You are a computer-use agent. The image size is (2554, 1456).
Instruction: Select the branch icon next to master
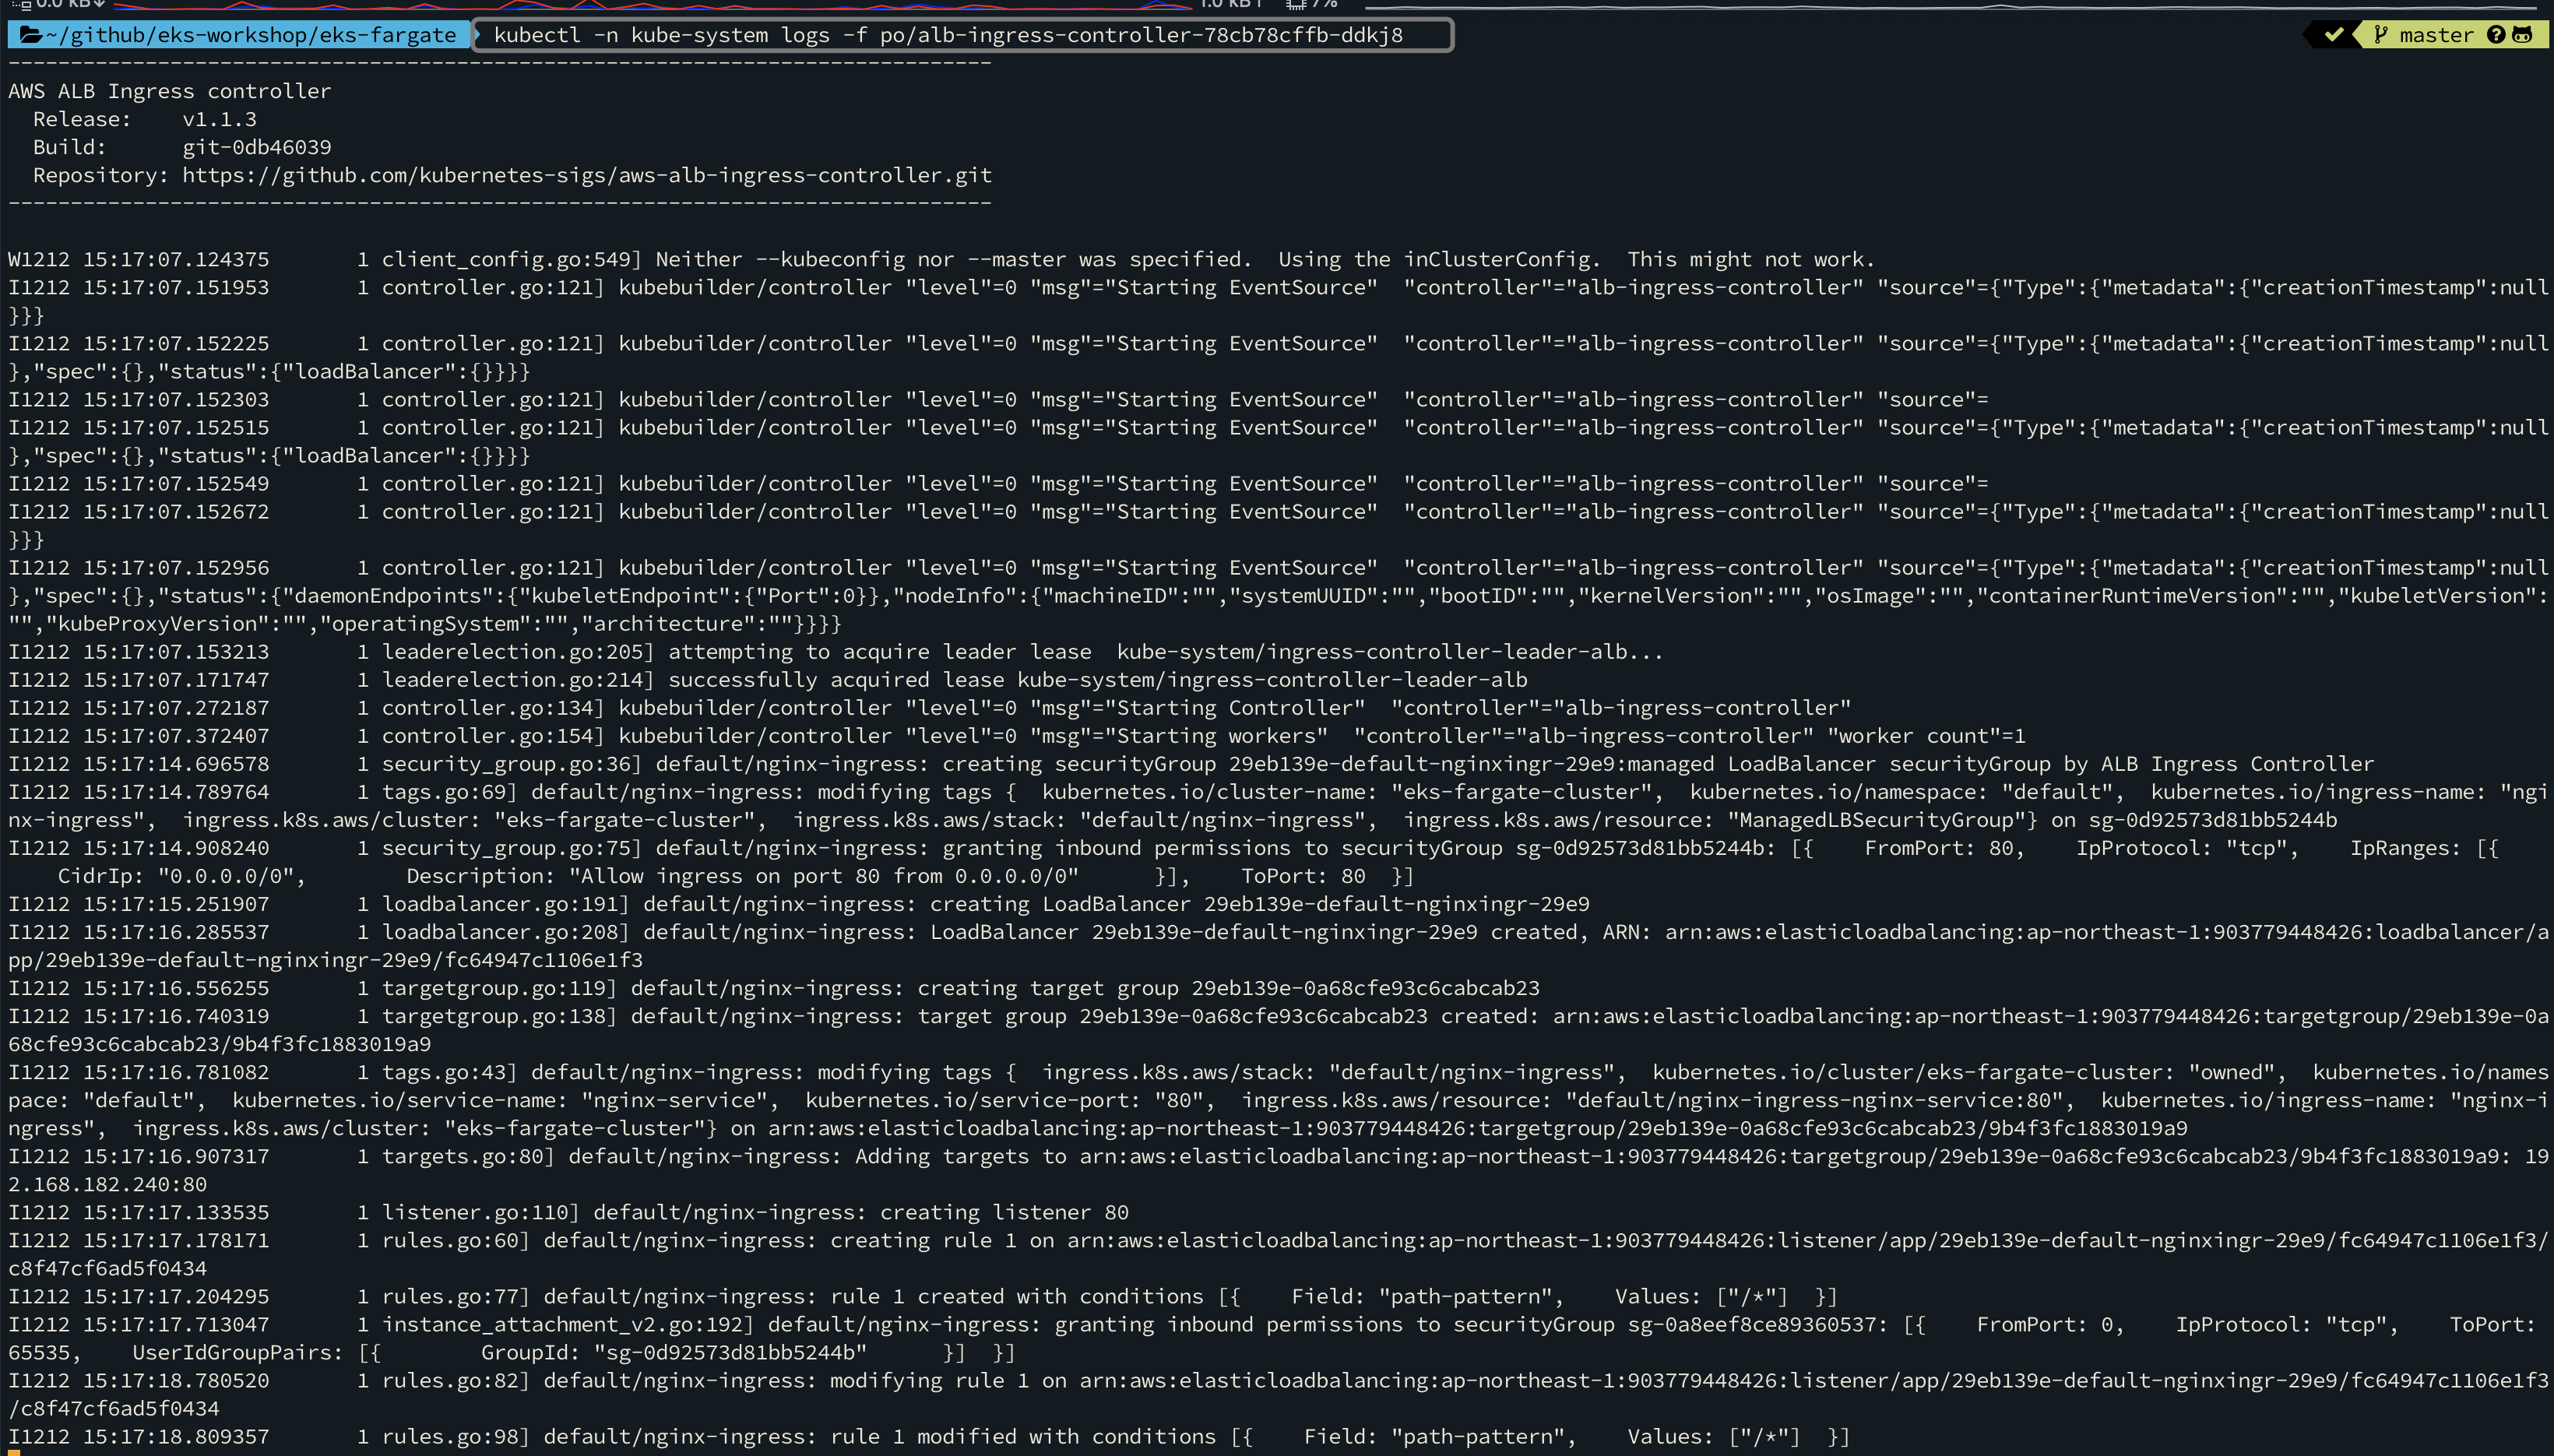[x=2380, y=35]
